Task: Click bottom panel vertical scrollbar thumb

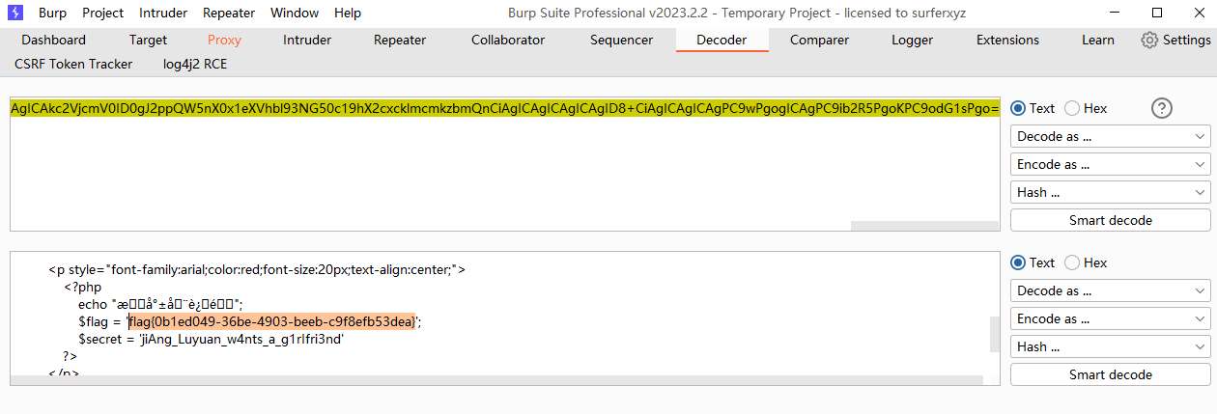Action: point(994,334)
